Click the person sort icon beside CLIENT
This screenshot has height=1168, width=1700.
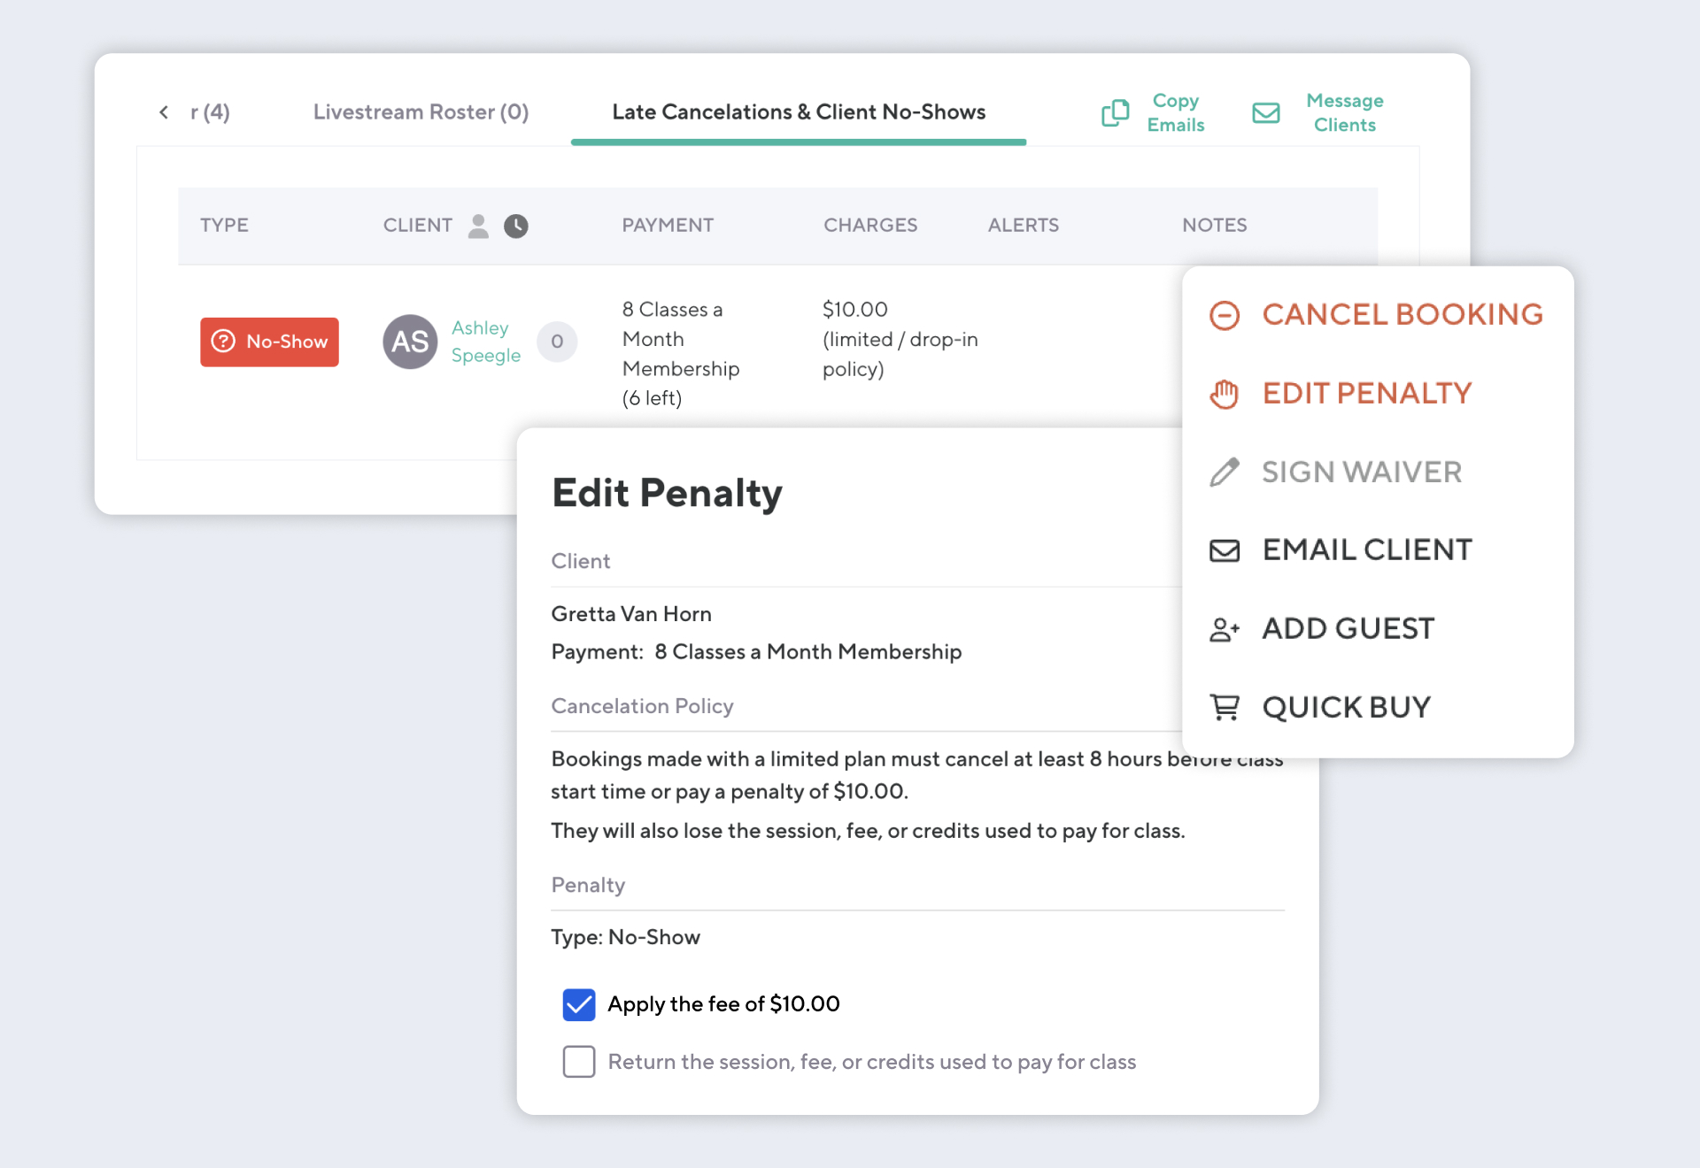point(478,227)
